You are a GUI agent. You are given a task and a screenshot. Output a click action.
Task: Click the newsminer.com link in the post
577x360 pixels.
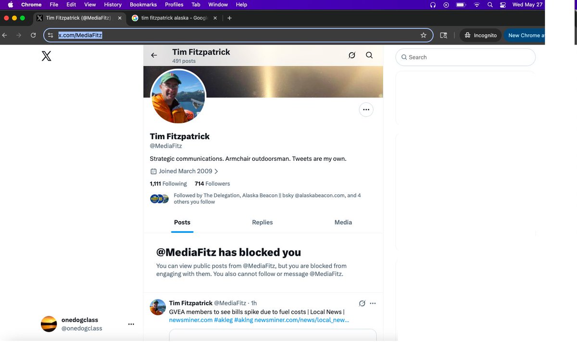point(191,320)
